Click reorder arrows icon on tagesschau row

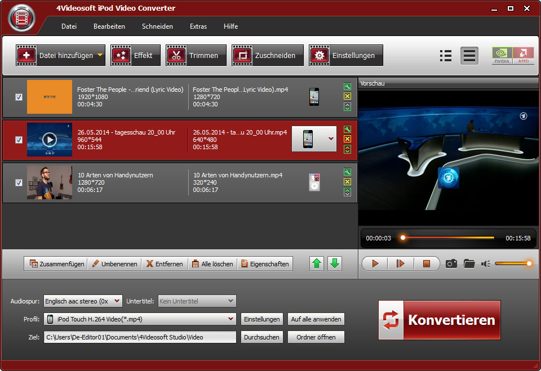pyautogui.click(x=348, y=149)
